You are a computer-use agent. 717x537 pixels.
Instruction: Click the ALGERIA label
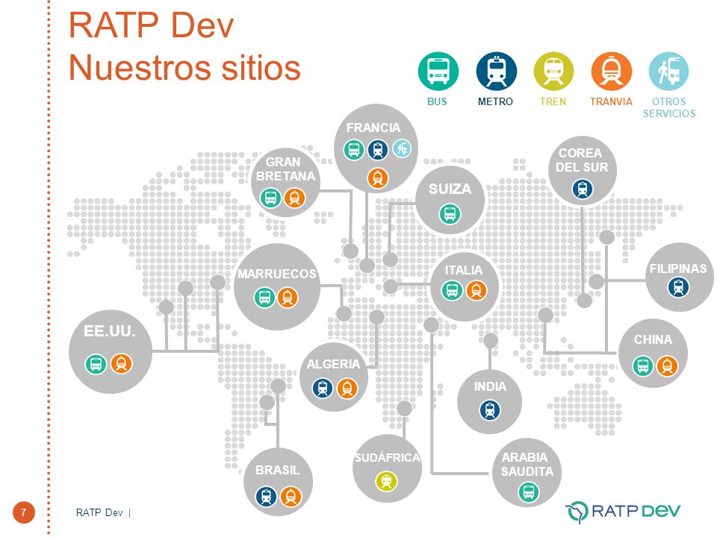pyautogui.click(x=333, y=365)
